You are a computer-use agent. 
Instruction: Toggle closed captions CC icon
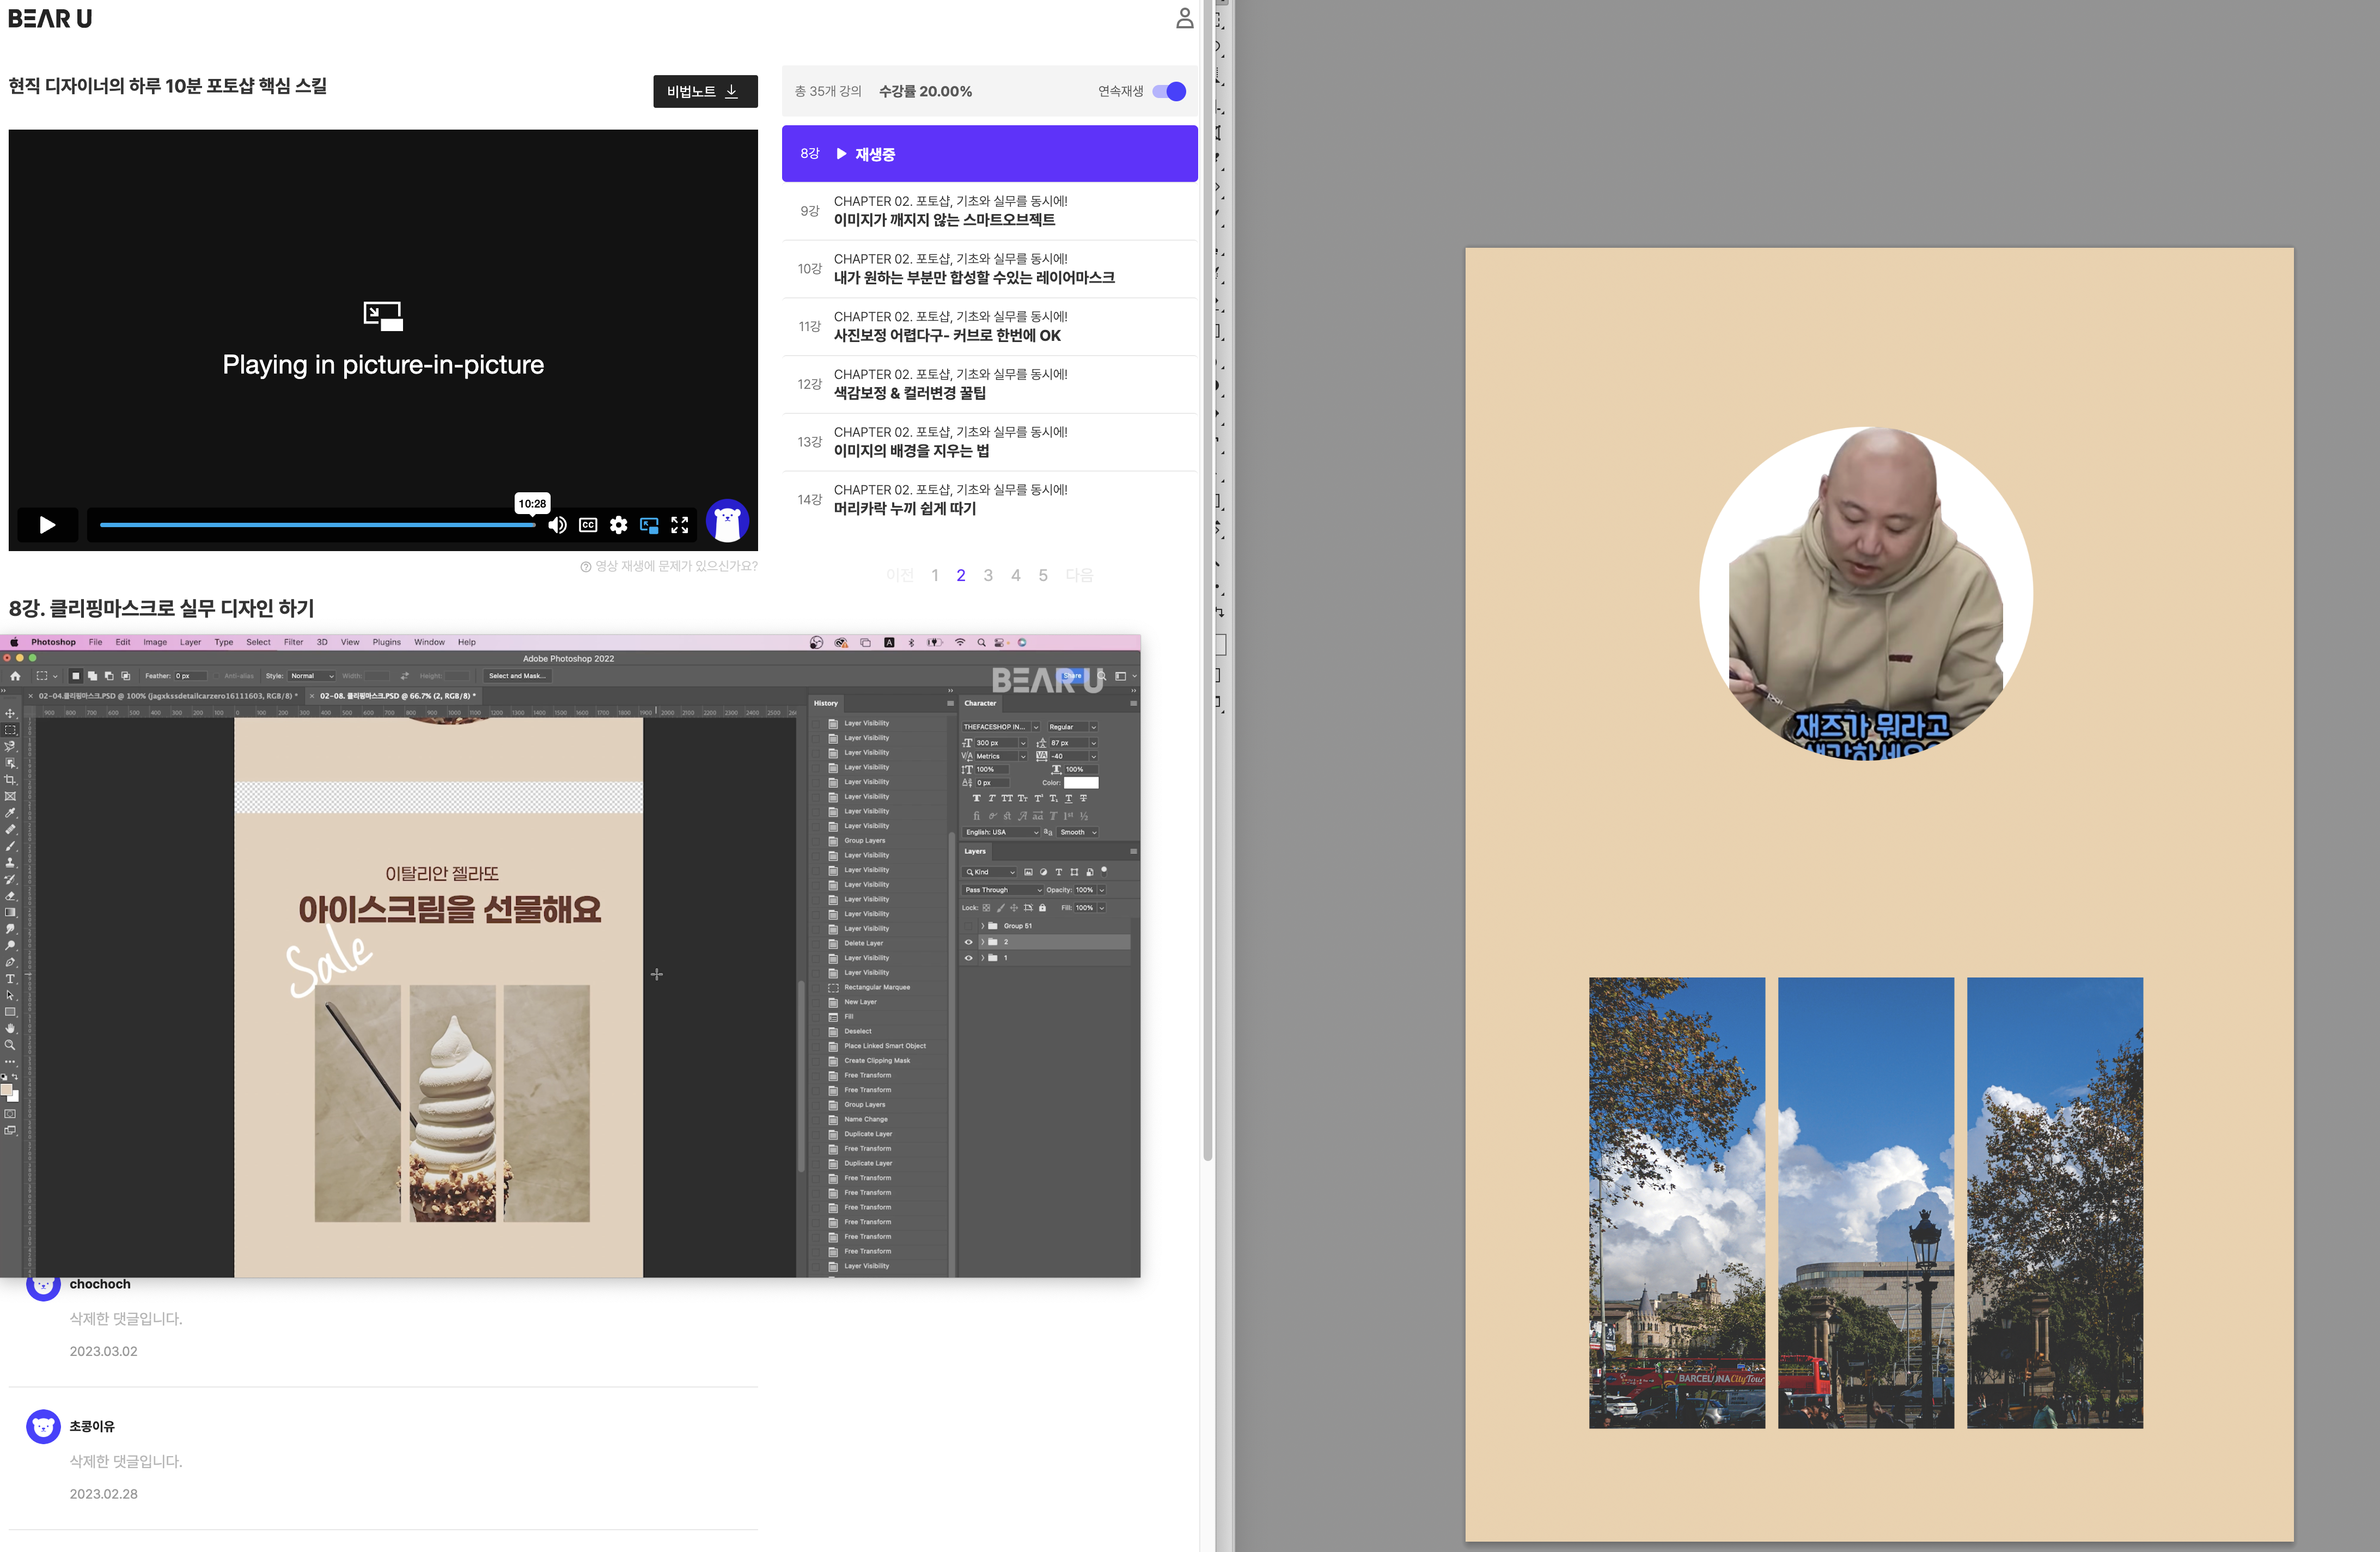click(588, 525)
